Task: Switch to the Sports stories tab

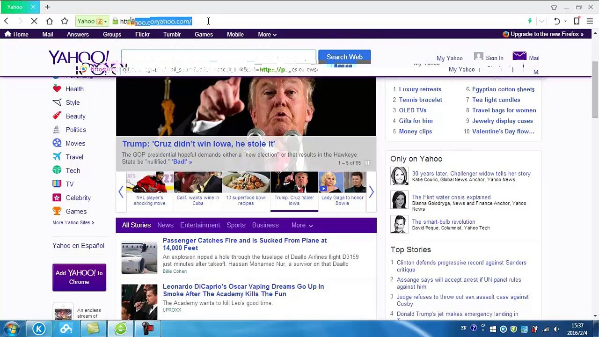Action: 236,225
